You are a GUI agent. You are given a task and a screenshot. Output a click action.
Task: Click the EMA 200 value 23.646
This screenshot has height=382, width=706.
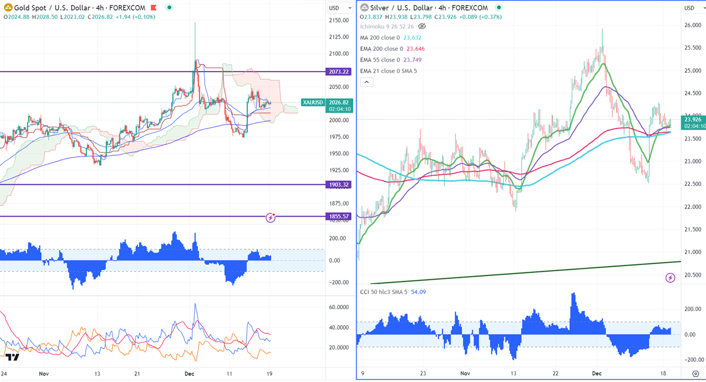(415, 49)
